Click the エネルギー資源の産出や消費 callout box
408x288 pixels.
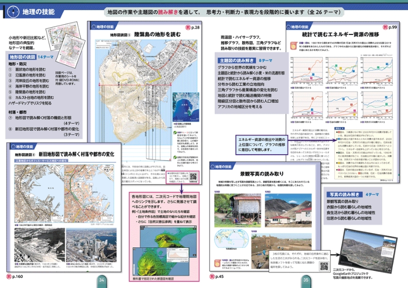(261, 144)
